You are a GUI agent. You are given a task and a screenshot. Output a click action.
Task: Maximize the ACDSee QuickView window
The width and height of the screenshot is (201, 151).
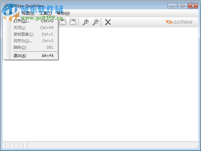pyautogui.click(x=182, y=6)
